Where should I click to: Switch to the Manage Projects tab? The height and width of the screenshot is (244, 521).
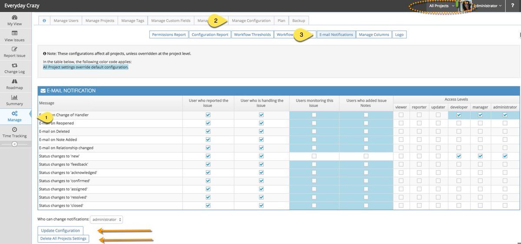point(100,20)
